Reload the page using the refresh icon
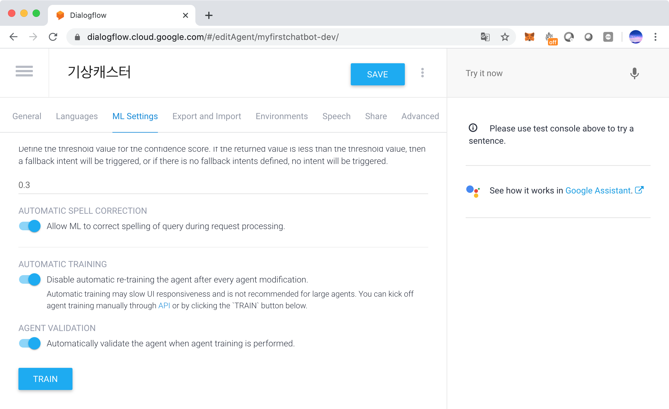 coord(53,37)
